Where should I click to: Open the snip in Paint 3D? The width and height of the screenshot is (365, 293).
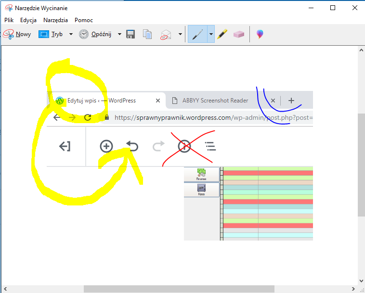(x=260, y=34)
